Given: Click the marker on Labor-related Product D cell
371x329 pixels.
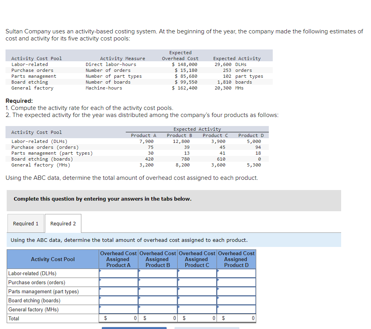Looking at the screenshot, I should (218, 271).
